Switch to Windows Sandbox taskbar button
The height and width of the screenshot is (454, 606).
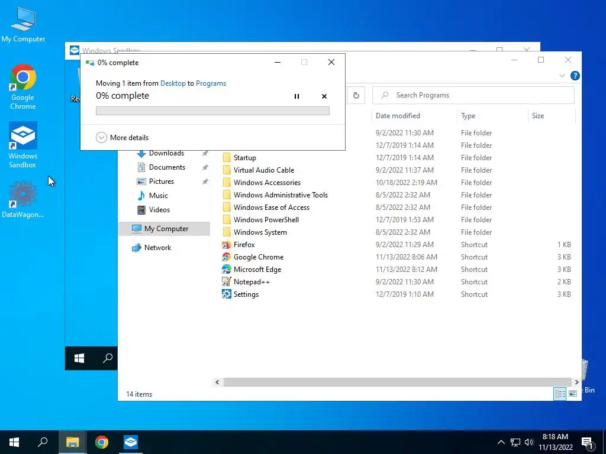[131, 442]
